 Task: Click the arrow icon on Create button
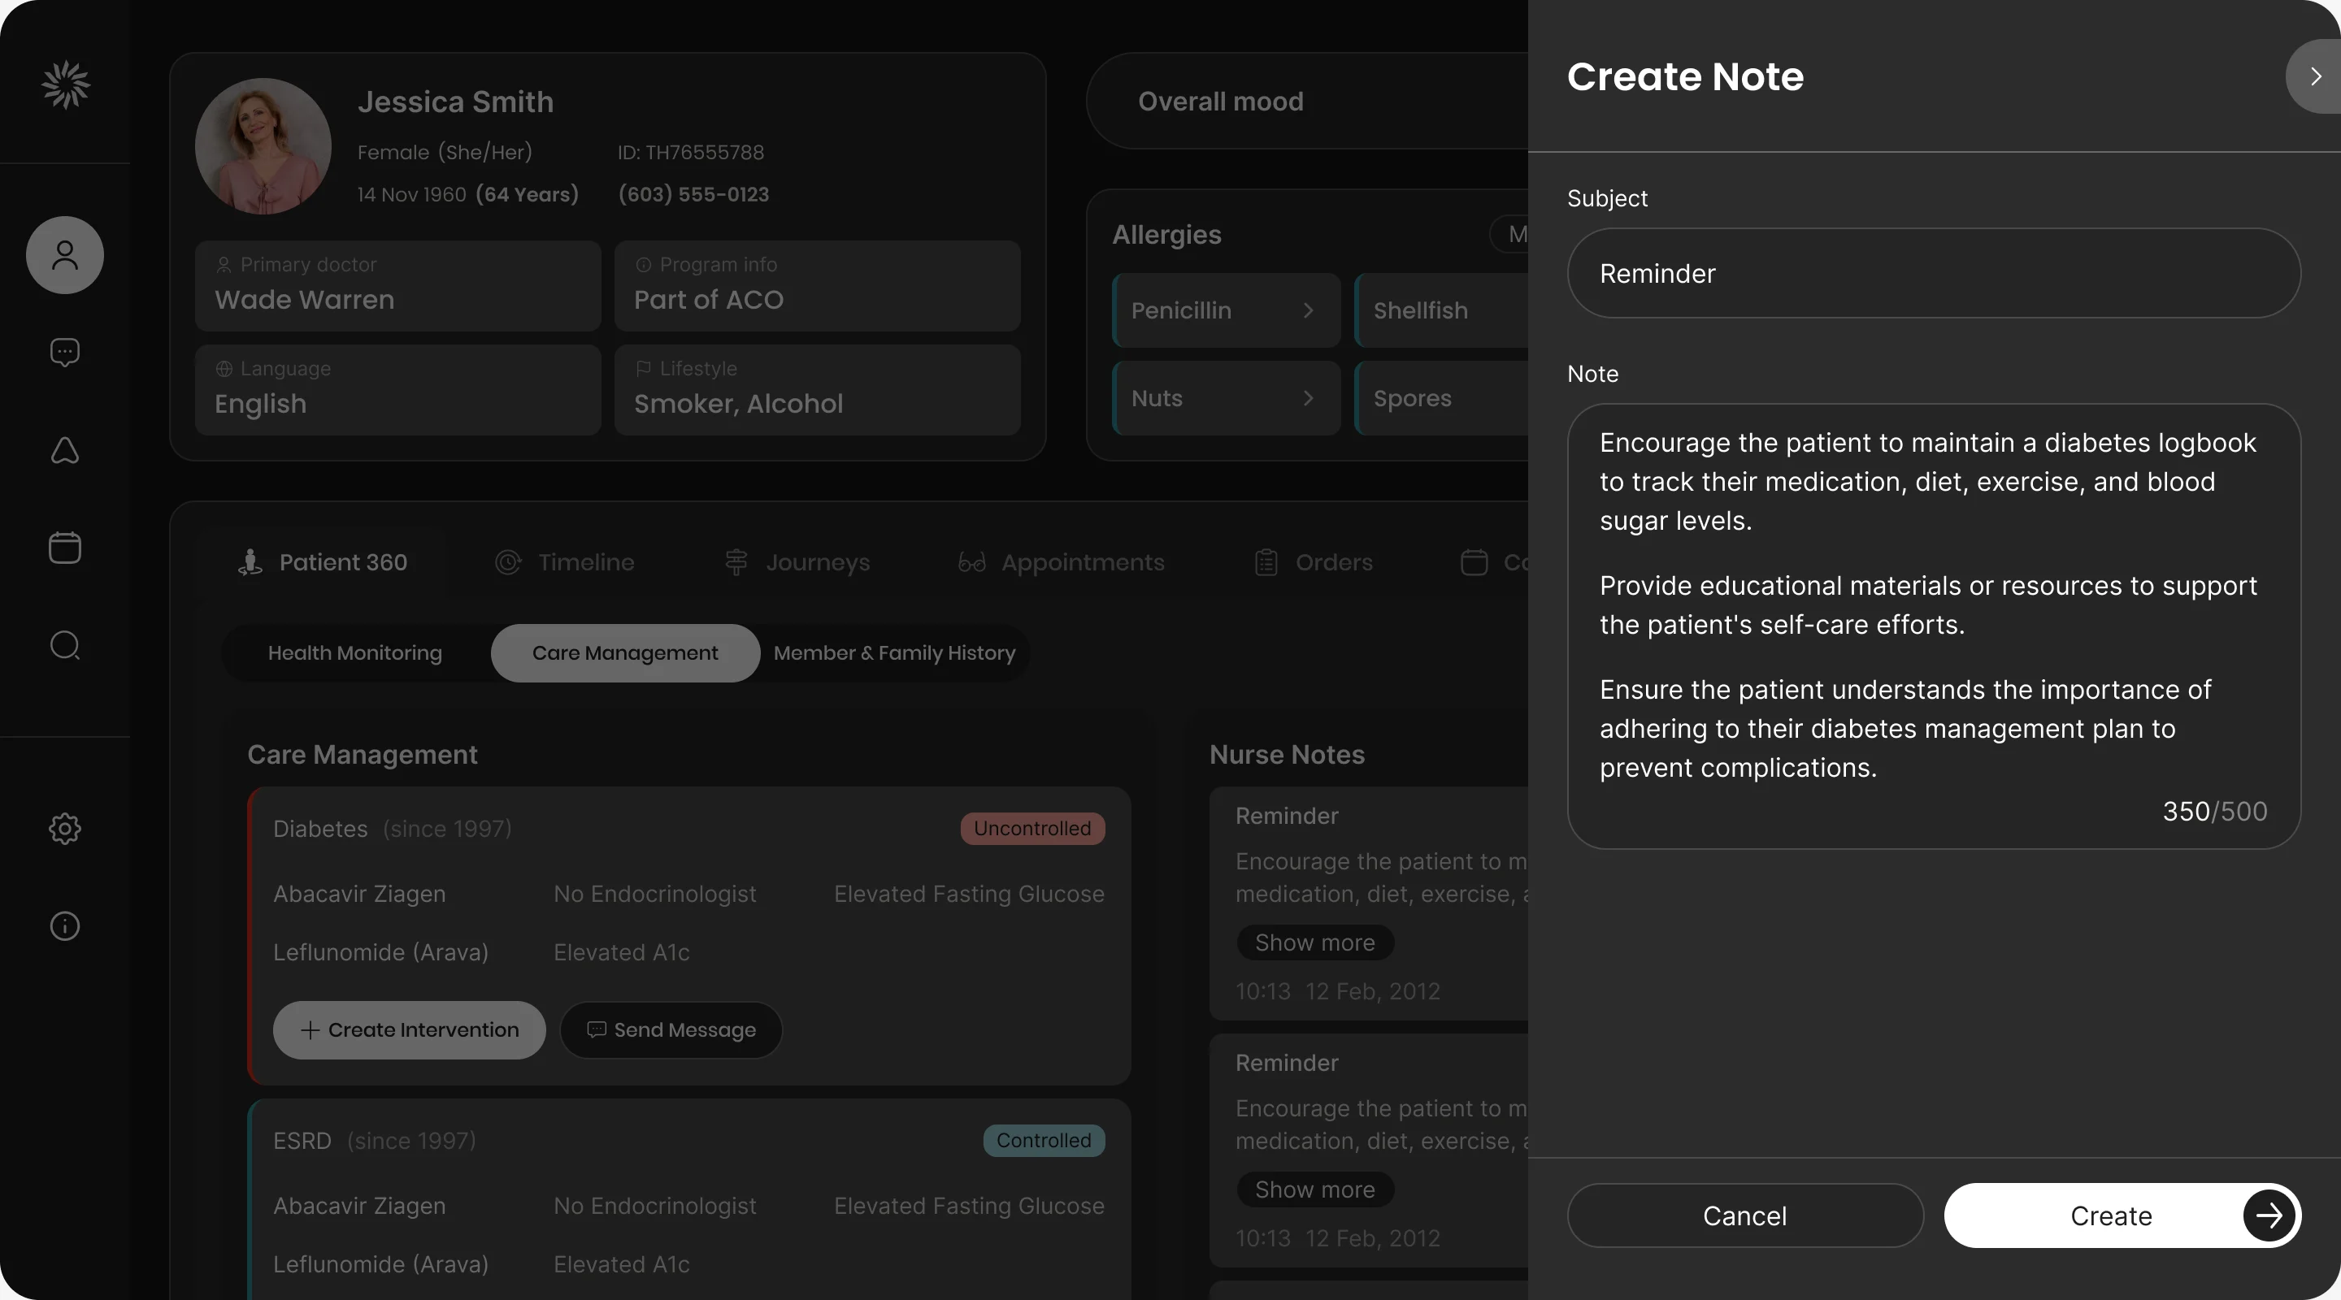tap(2269, 1215)
